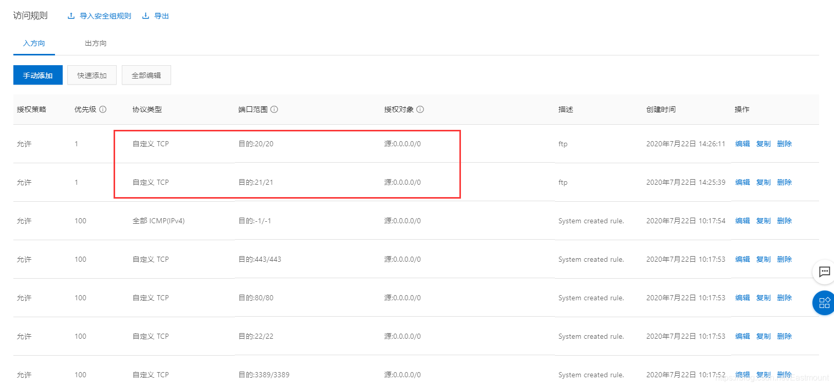This screenshot has width=834, height=387.
Task: Click the export download icon
Action: (x=146, y=16)
